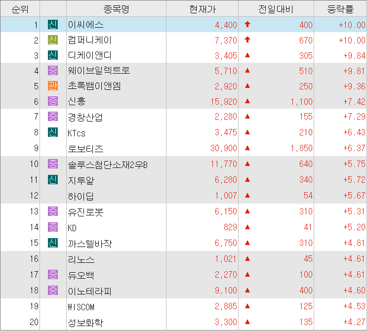367x331 pixels.
Task: Select the stock name 이씨에스
Action: pyautogui.click(x=85, y=25)
